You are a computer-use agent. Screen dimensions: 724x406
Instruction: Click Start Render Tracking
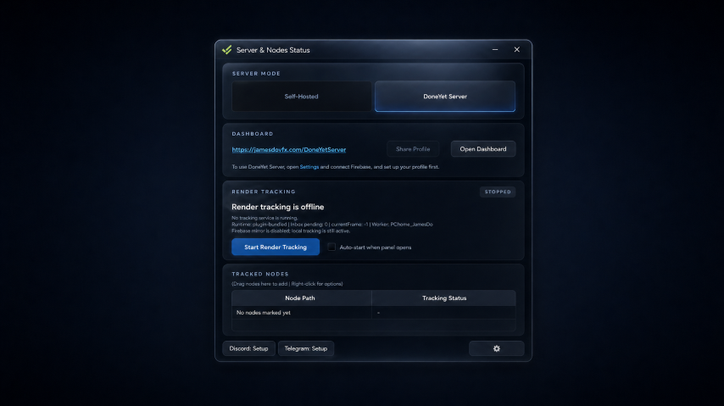[276, 247]
